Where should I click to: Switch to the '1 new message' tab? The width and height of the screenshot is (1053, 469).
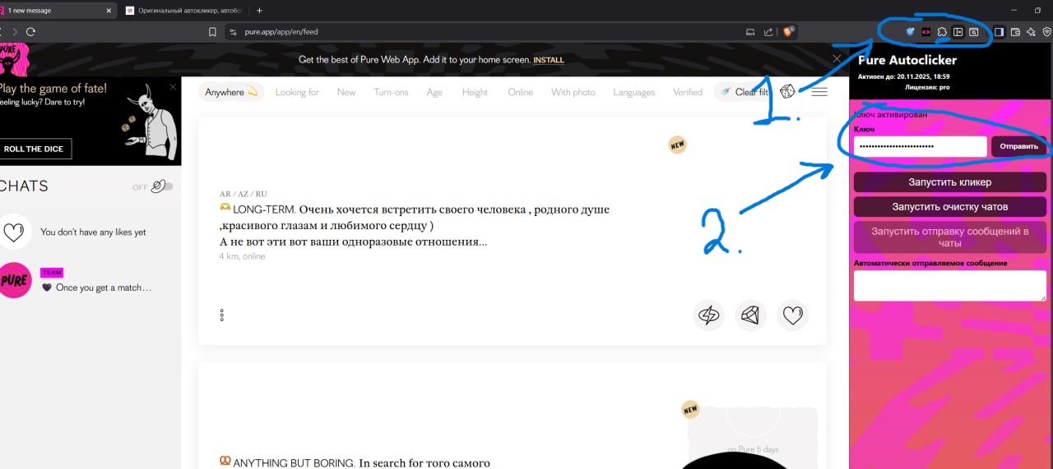(56, 11)
